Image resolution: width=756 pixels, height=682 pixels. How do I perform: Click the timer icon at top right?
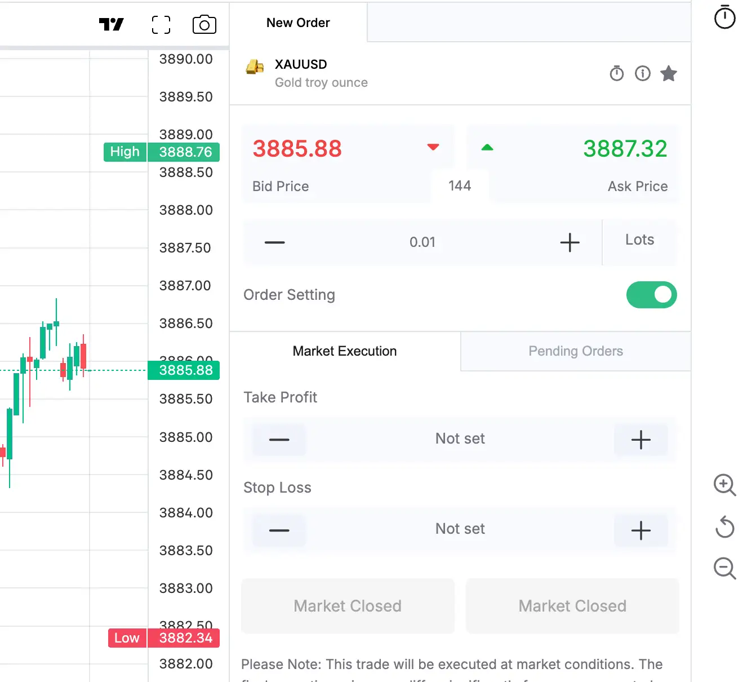724,17
